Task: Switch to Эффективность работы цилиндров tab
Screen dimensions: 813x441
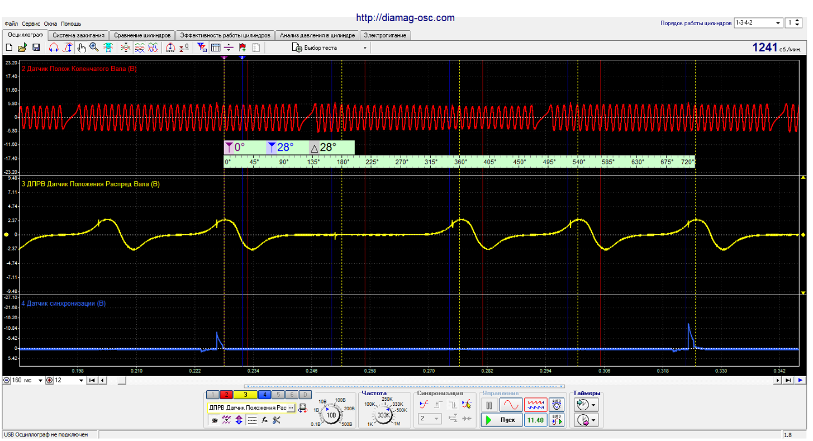Action: 225,35
